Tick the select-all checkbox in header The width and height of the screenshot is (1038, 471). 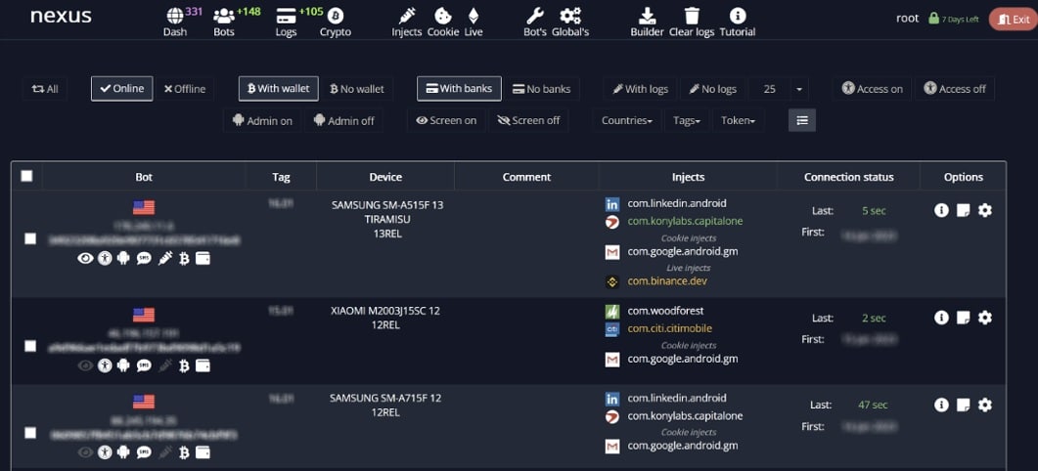pyautogui.click(x=26, y=176)
